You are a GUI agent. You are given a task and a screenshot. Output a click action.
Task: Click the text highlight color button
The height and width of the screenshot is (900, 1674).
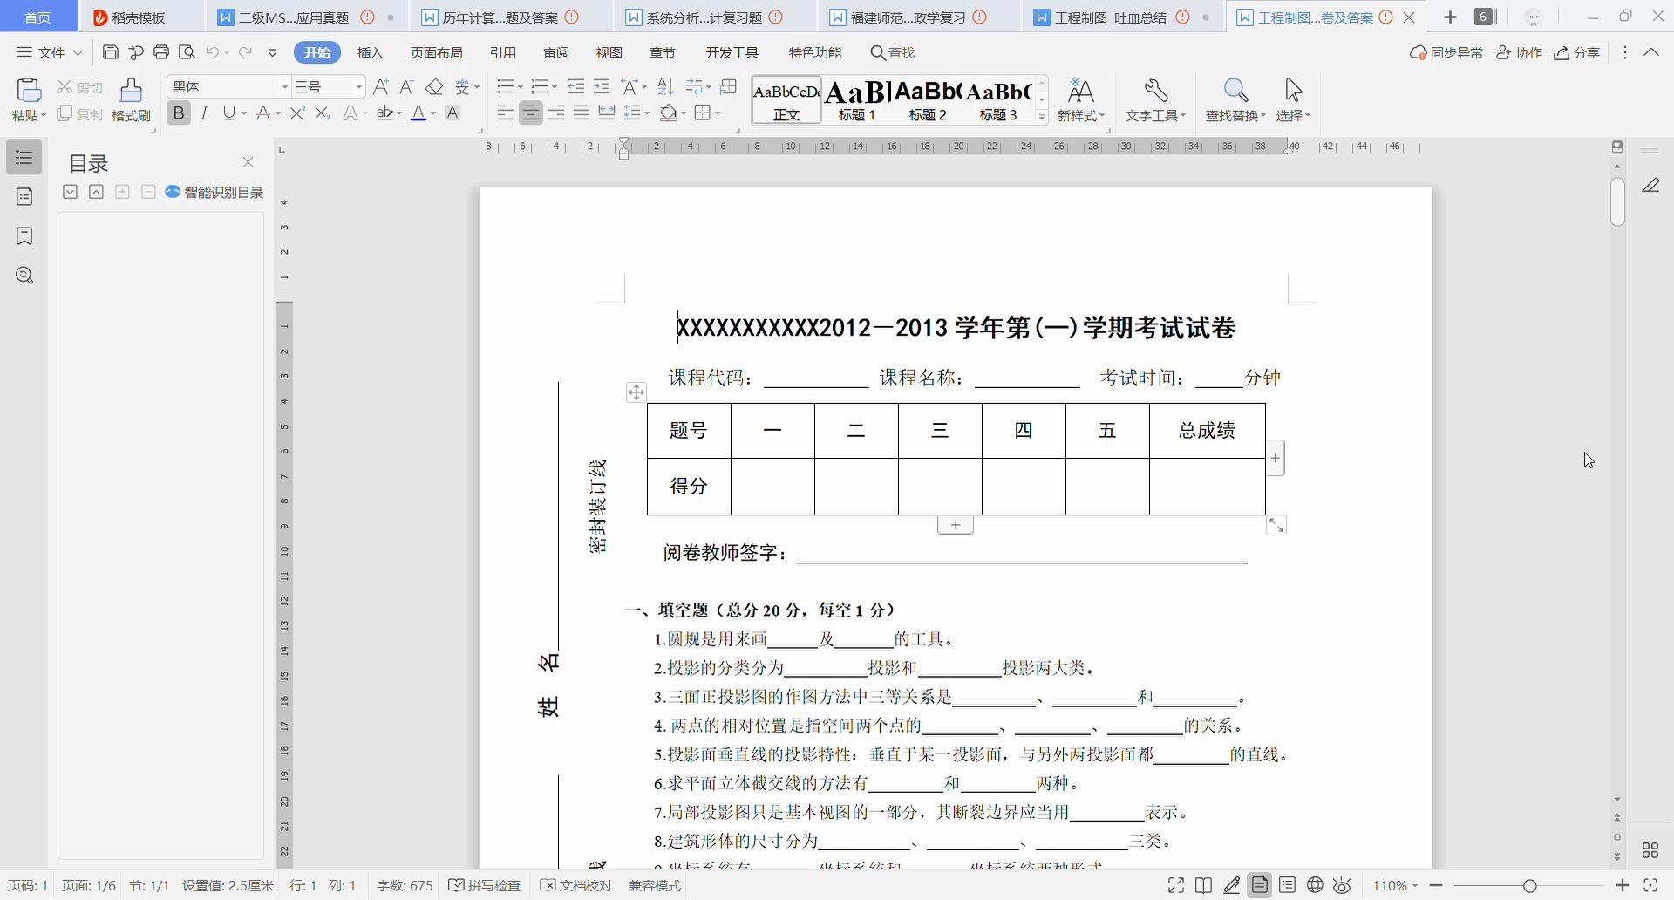coord(384,113)
